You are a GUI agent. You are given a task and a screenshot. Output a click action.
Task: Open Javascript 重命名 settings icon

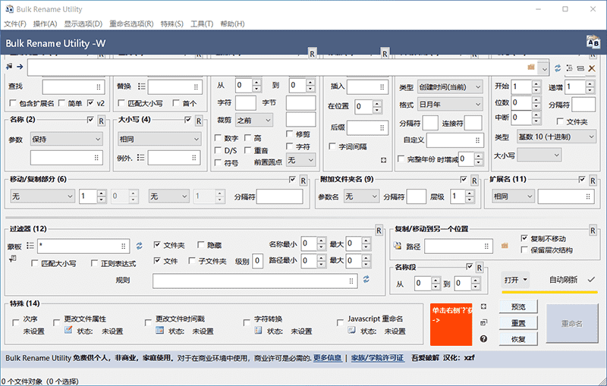pyautogui.click(x=351, y=330)
